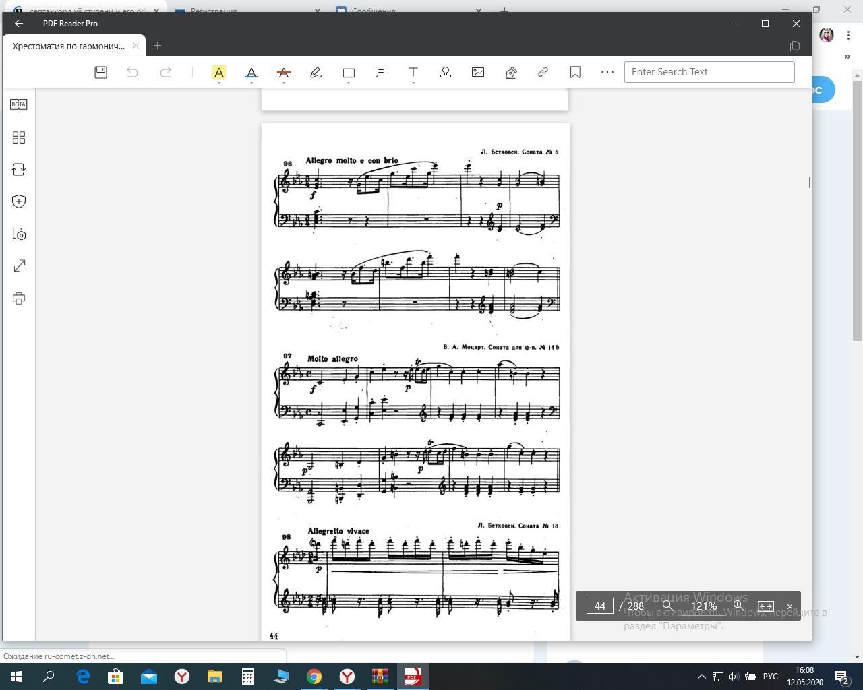Image resolution: width=863 pixels, height=690 pixels.
Task: Click the PDF viewer vertical scrollbar thumb
Action: click(809, 183)
